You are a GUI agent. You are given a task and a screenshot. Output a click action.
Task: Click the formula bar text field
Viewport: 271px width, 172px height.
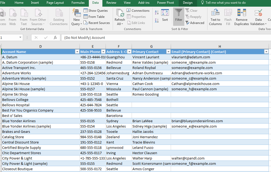[166, 38]
